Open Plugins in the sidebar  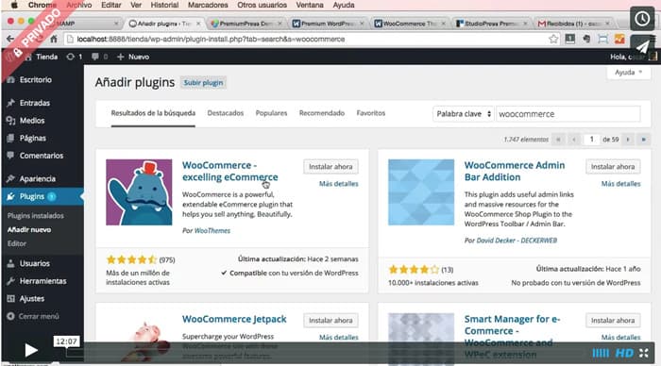pyautogui.click(x=31, y=196)
